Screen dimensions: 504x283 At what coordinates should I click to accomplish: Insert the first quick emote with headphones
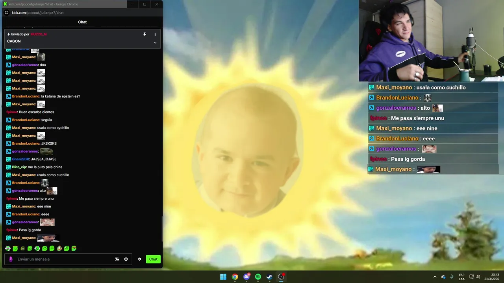[8, 248]
